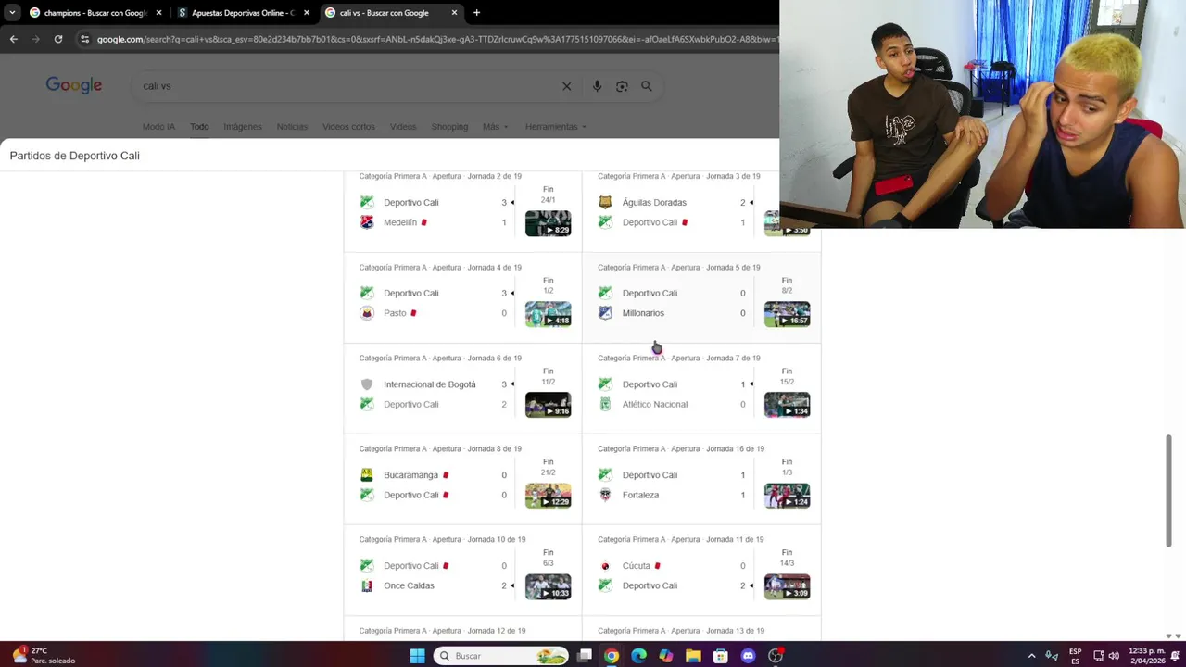1186x667 pixels.
Task: Select the 'Imágenes' search tab
Action: pos(243,127)
